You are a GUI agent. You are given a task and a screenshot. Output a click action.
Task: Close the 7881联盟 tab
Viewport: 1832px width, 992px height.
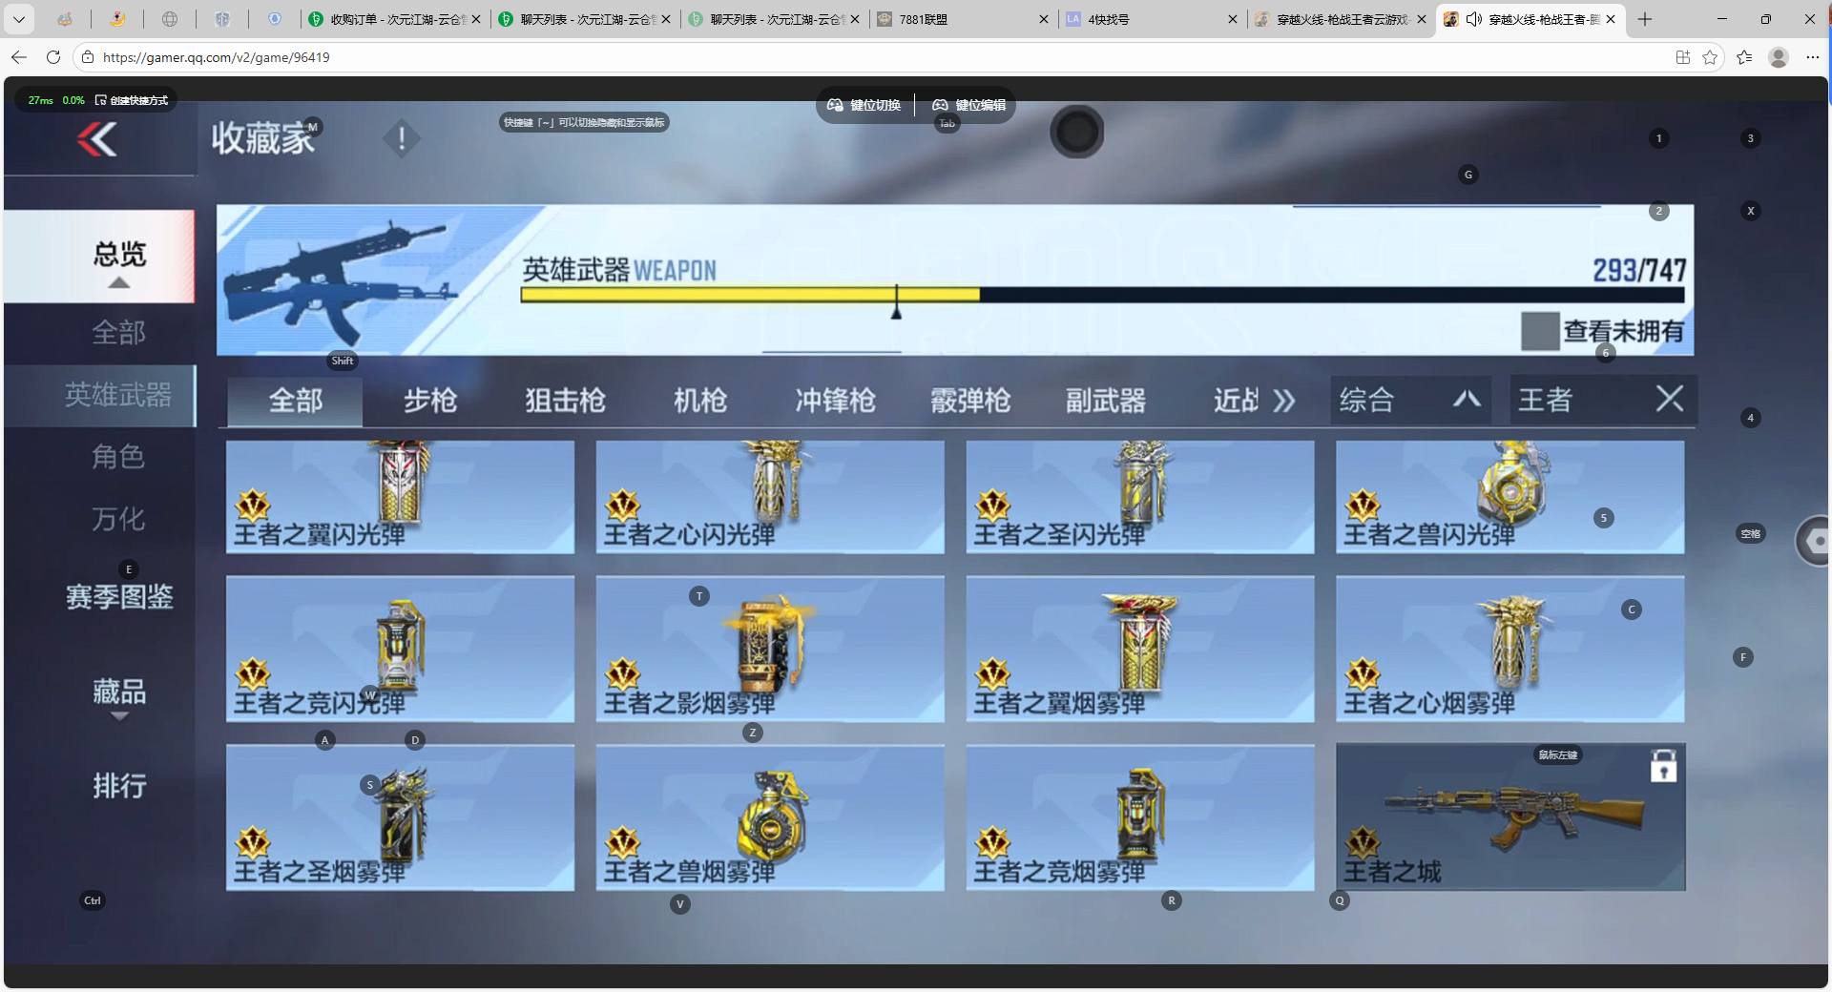pos(1043,19)
